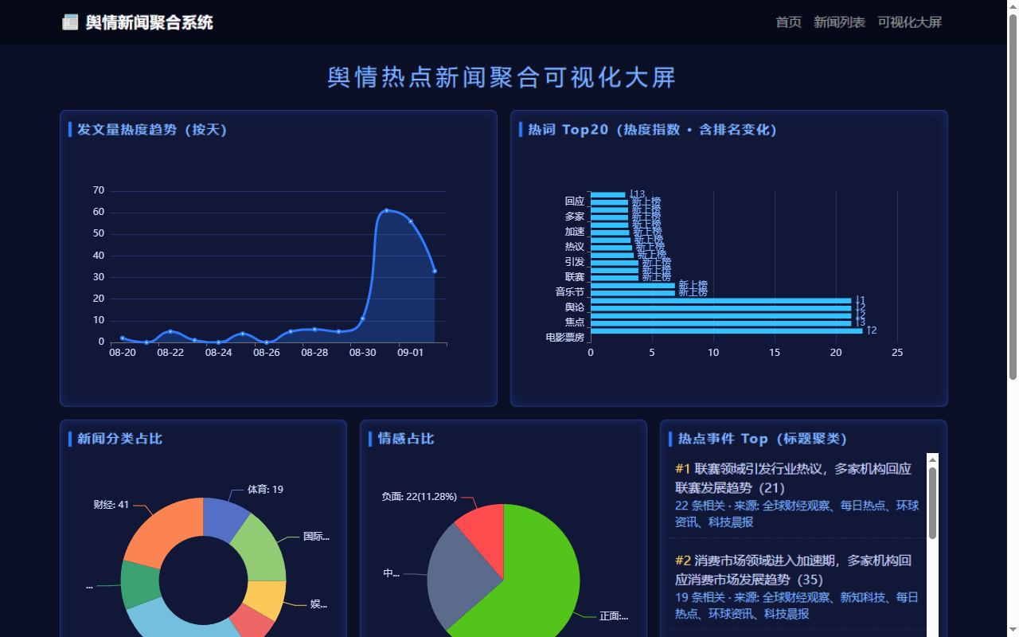Click the 热词 Top20 chart title
Image resolution: width=1019 pixels, height=637 pixels.
(653, 130)
